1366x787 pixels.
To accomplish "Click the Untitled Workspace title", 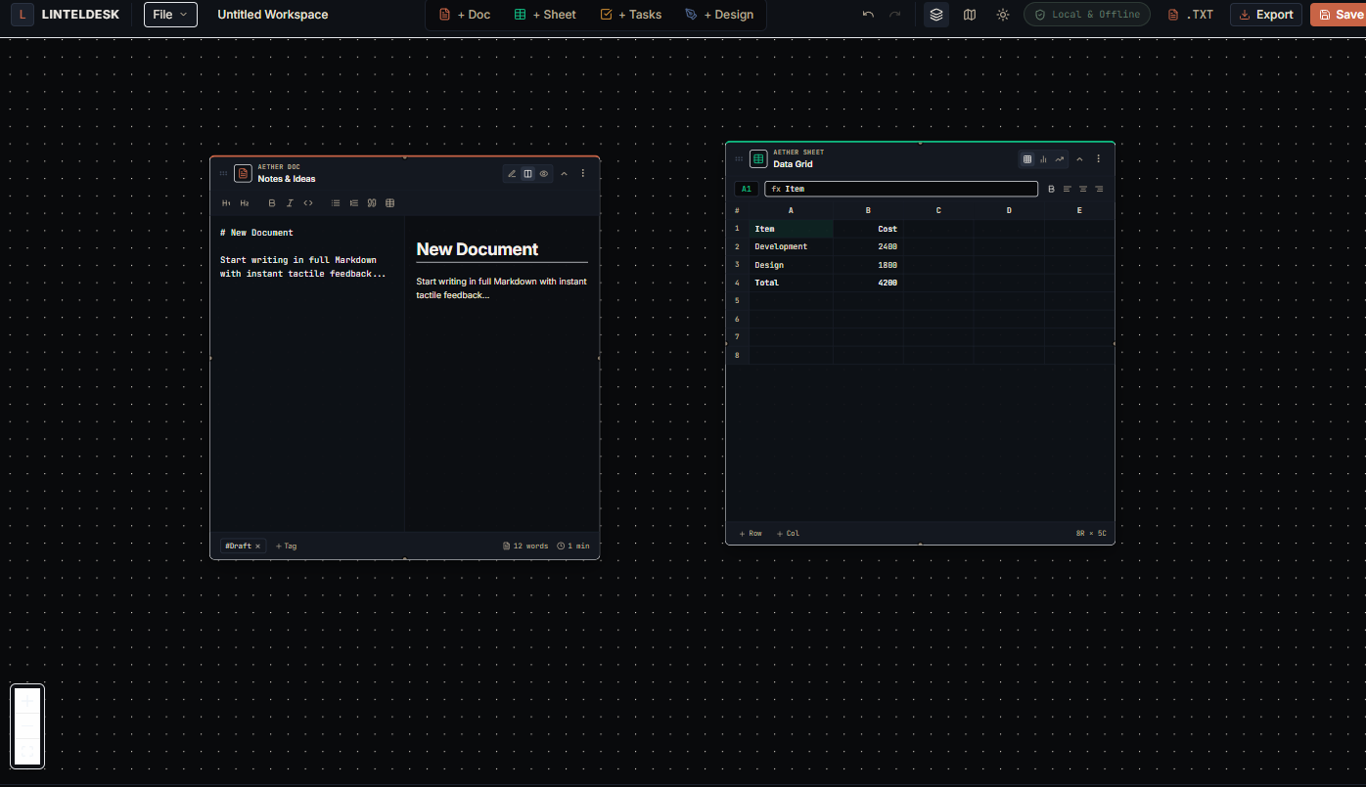I will (x=273, y=15).
